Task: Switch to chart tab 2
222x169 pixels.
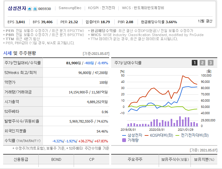Action: [202, 63]
